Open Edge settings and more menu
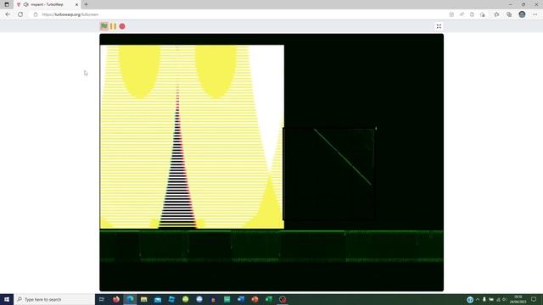 535,14
